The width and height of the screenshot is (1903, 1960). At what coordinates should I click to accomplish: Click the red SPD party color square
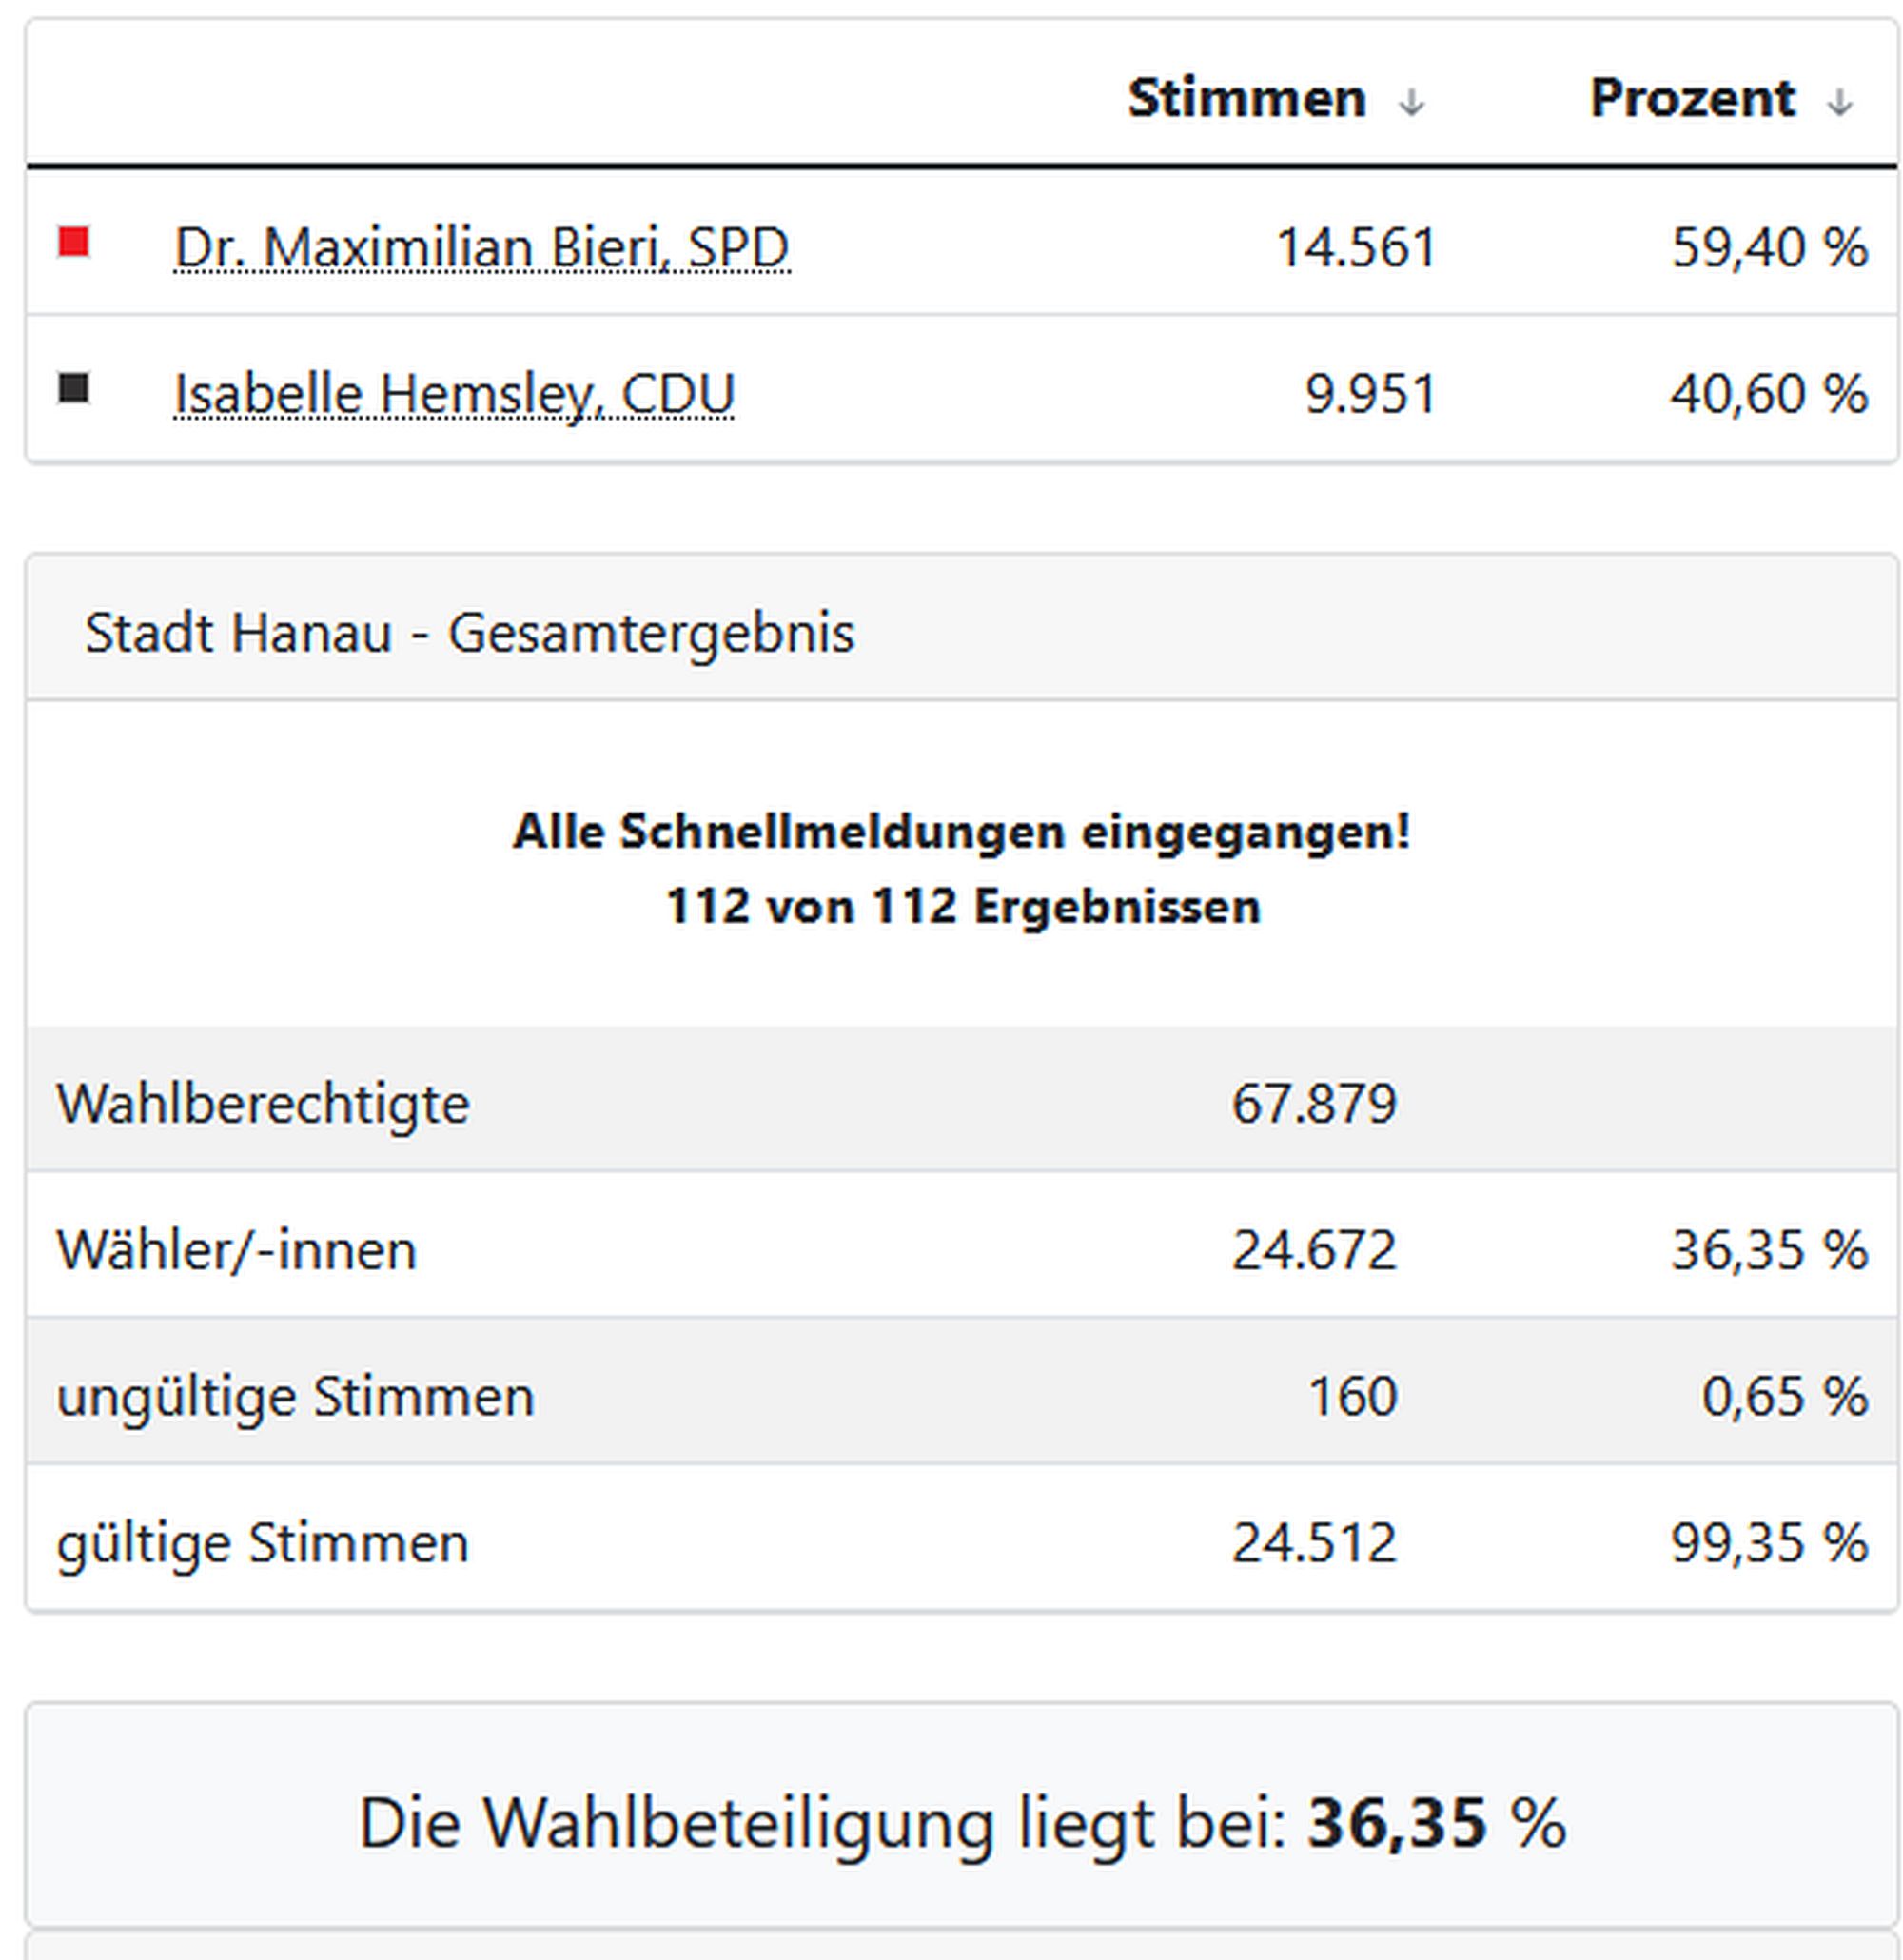point(75,240)
